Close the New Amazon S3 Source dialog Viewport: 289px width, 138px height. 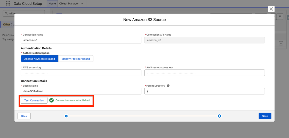click(271, 9)
